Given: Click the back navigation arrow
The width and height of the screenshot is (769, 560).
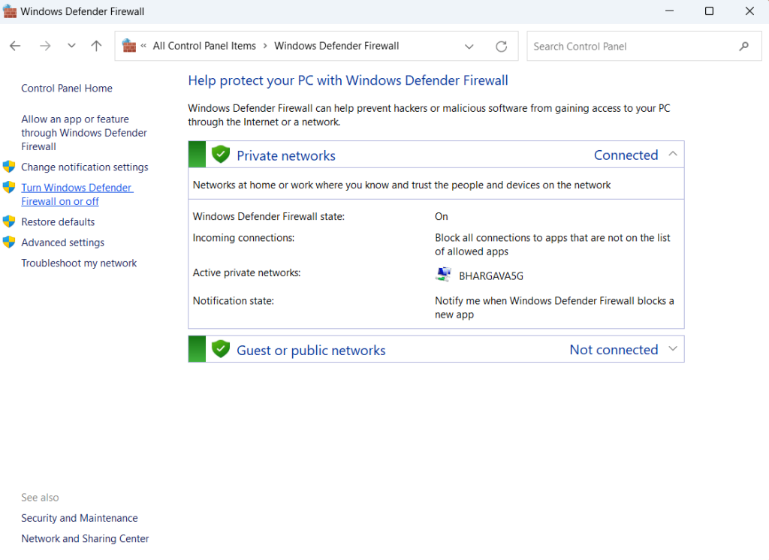Looking at the screenshot, I should [x=15, y=46].
